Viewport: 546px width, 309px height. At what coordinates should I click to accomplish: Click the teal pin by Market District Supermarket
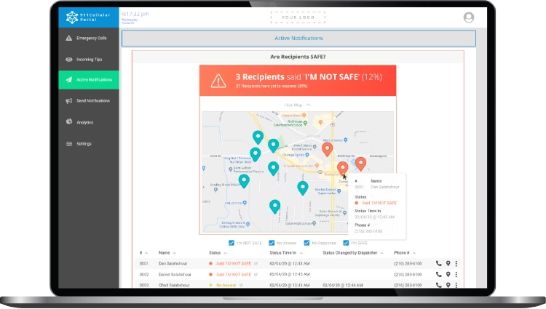pyautogui.click(x=303, y=188)
